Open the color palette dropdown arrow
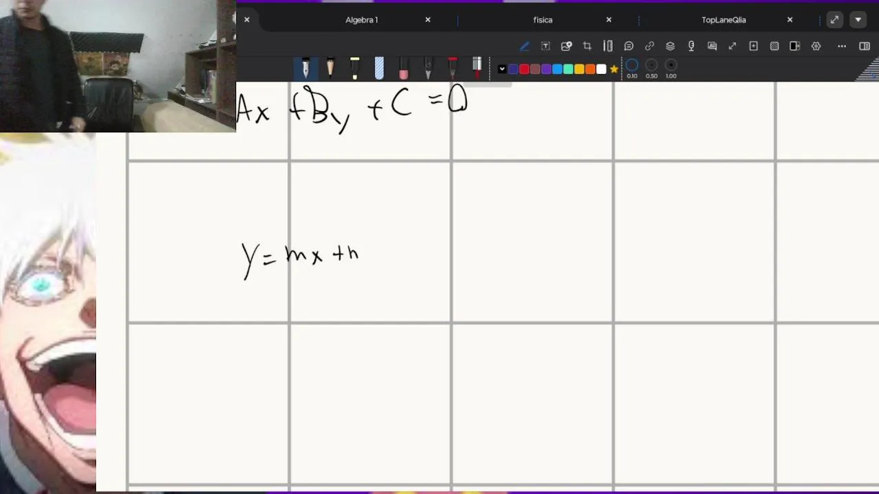Screen dimensions: 879x494 click(502, 69)
